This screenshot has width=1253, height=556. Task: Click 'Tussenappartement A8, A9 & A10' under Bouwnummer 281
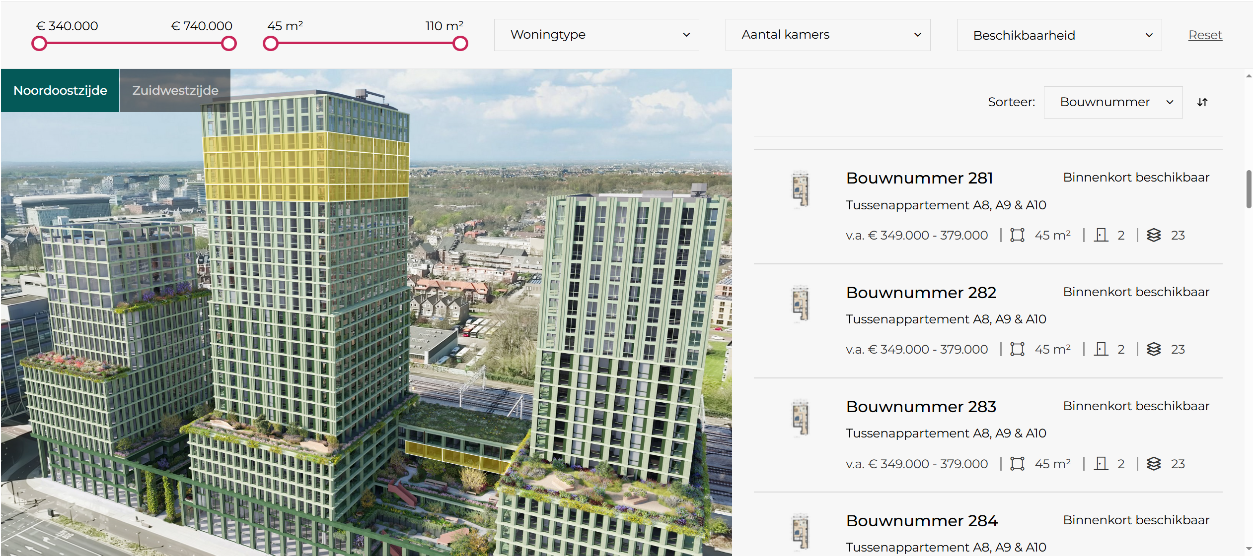tap(946, 205)
